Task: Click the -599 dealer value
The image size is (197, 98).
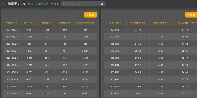Action: [64, 30]
